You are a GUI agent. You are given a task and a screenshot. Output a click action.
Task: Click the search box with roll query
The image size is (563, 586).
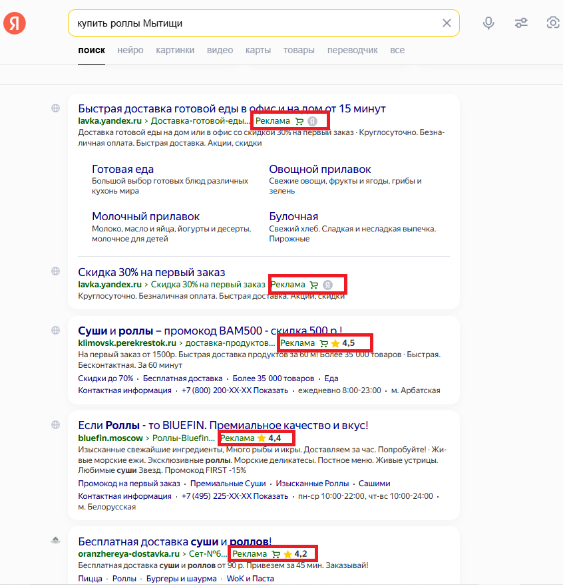coord(253,23)
